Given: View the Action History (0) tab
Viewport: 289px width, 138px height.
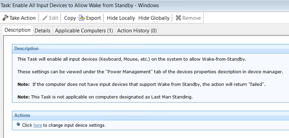Looking at the screenshot, I should pos(137,31).
